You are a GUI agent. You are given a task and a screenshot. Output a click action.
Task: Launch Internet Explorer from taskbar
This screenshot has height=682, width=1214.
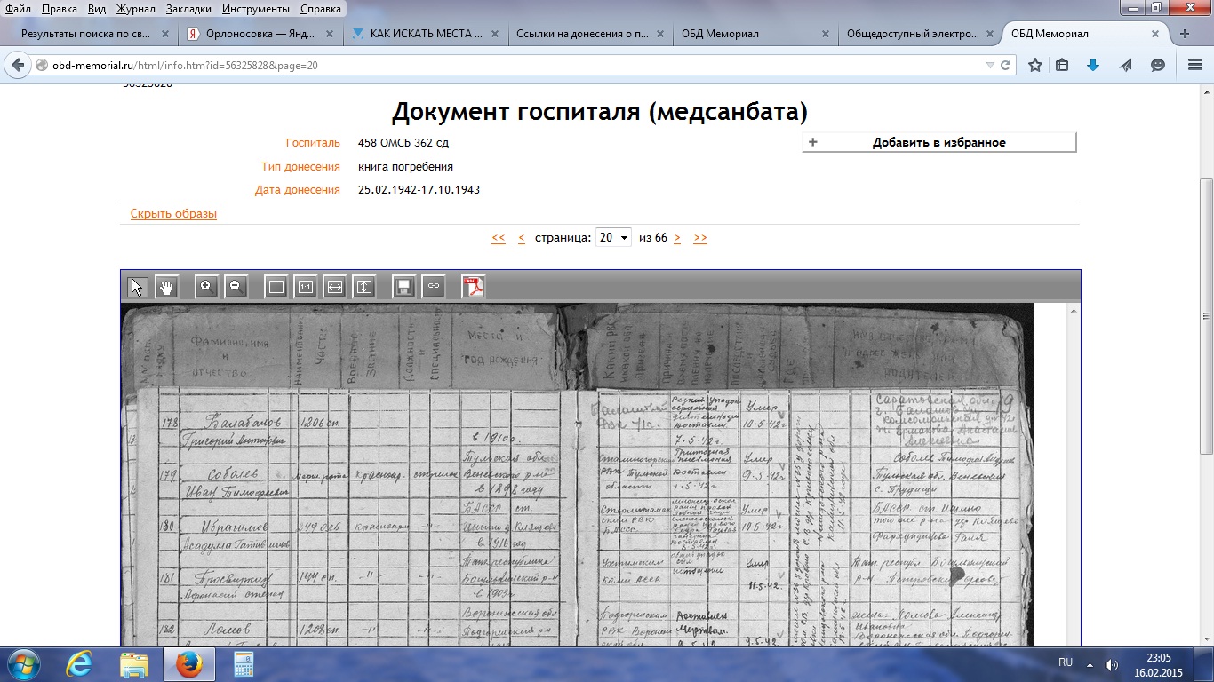(80, 663)
